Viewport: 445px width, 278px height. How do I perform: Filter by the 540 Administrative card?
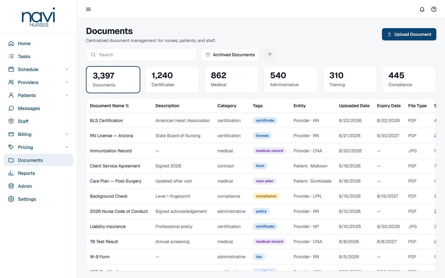tap(291, 80)
